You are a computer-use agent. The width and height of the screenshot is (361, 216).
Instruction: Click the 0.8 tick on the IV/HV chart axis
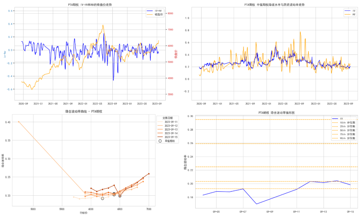coord(187,30)
